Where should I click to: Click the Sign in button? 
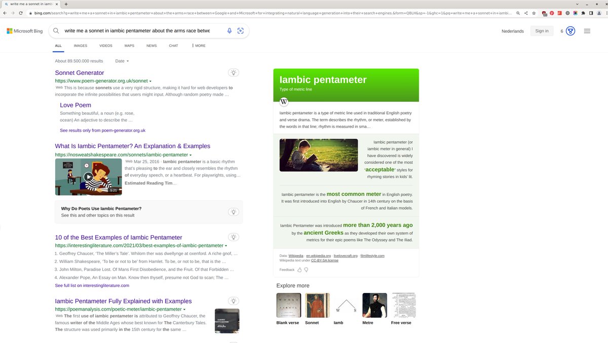coord(542,31)
